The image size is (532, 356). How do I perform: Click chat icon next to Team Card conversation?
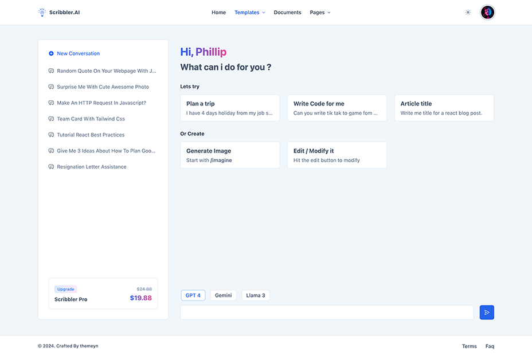point(51,119)
